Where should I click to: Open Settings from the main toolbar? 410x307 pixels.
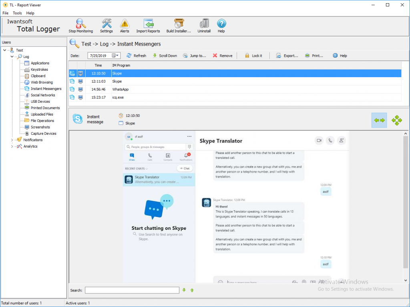pos(107,24)
